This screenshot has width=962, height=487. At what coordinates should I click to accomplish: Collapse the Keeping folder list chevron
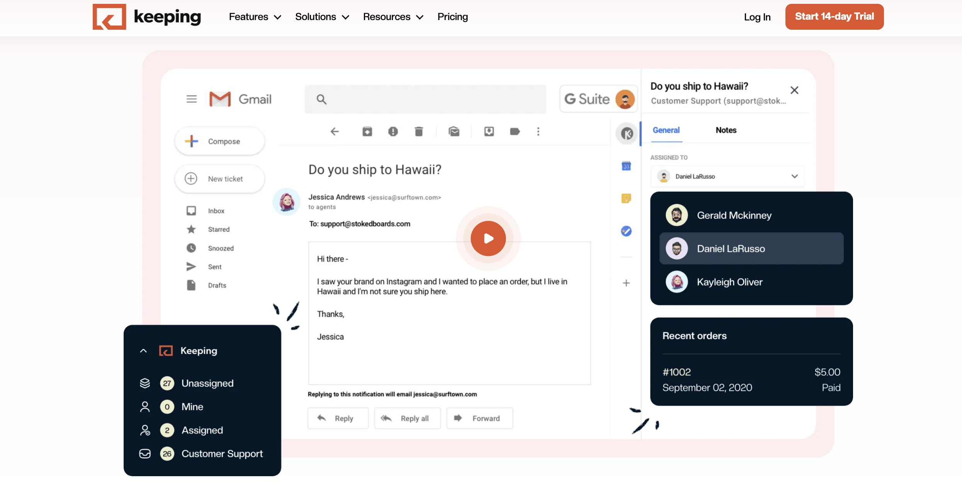pos(143,351)
